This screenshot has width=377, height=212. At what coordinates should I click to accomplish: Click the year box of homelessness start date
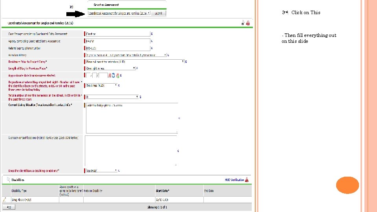[103, 75]
